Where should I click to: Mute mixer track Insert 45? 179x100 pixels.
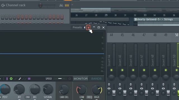point(122,70)
